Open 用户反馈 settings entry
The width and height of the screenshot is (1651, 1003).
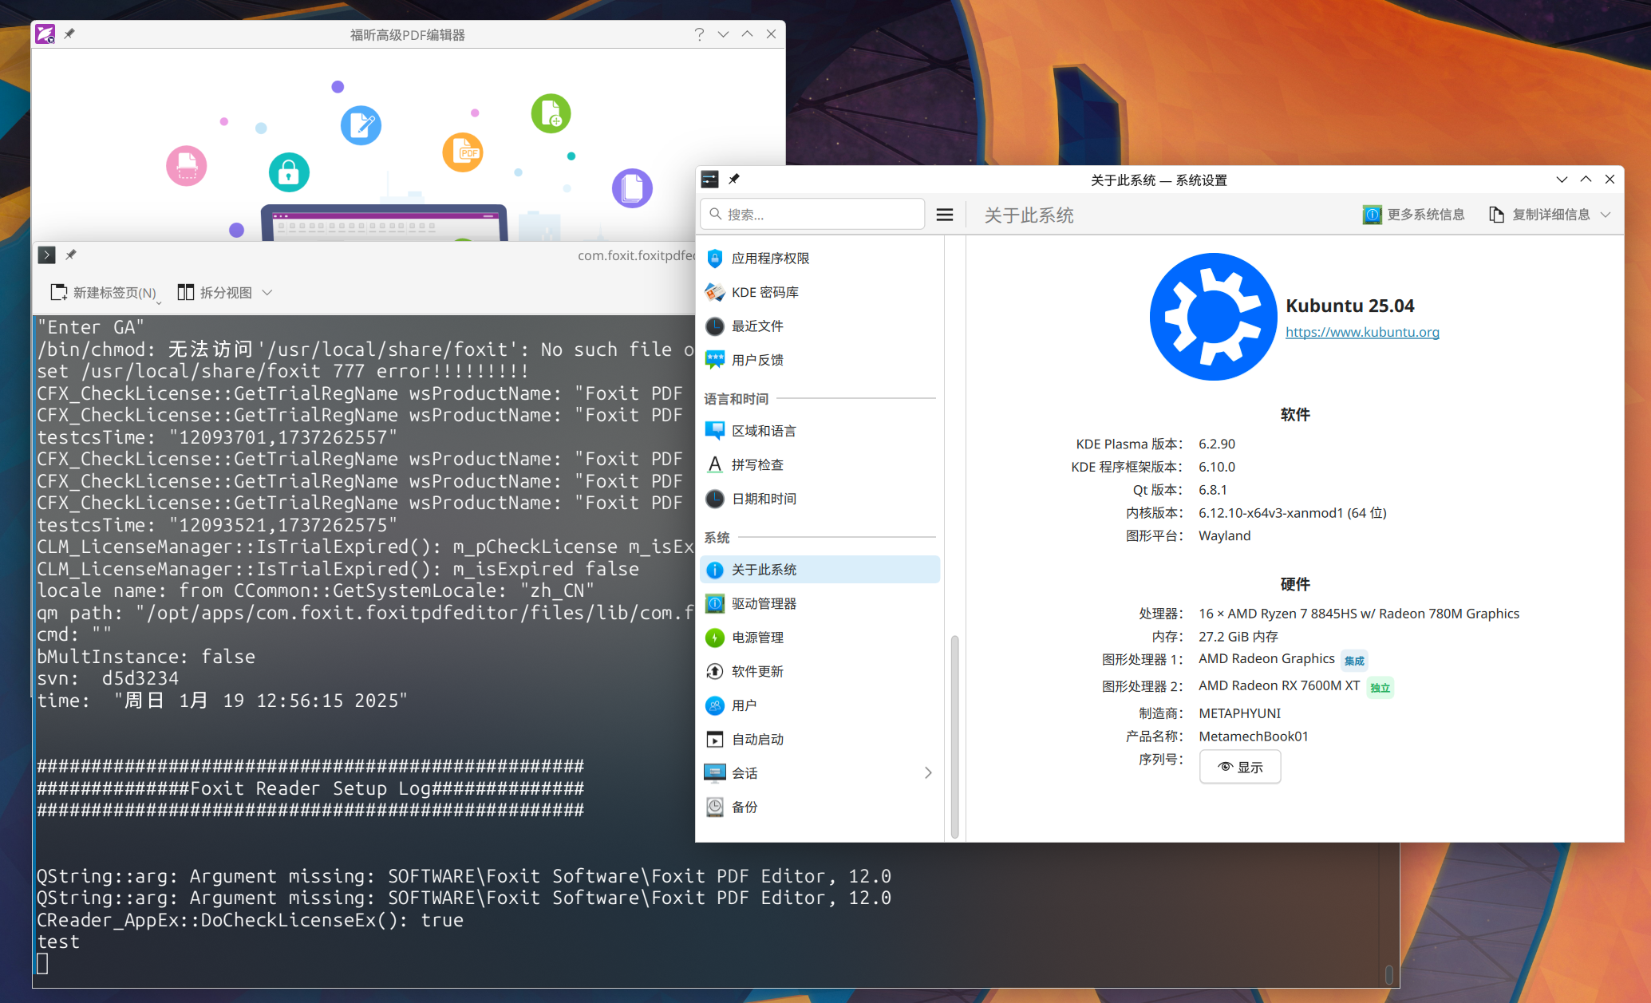pyautogui.click(x=820, y=360)
